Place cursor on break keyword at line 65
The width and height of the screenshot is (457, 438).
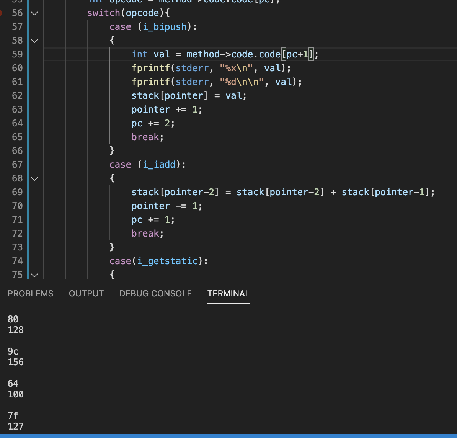[145, 137]
